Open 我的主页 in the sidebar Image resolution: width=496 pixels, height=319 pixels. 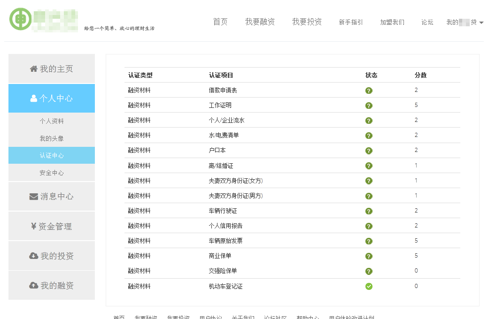coord(52,68)
